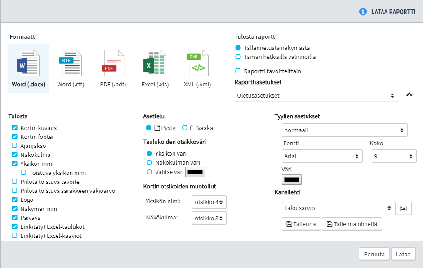Uncheck the Kortin kuvaus checkbox
The image size is (423, 268).
pyautogui.click(x=14, y=128)
